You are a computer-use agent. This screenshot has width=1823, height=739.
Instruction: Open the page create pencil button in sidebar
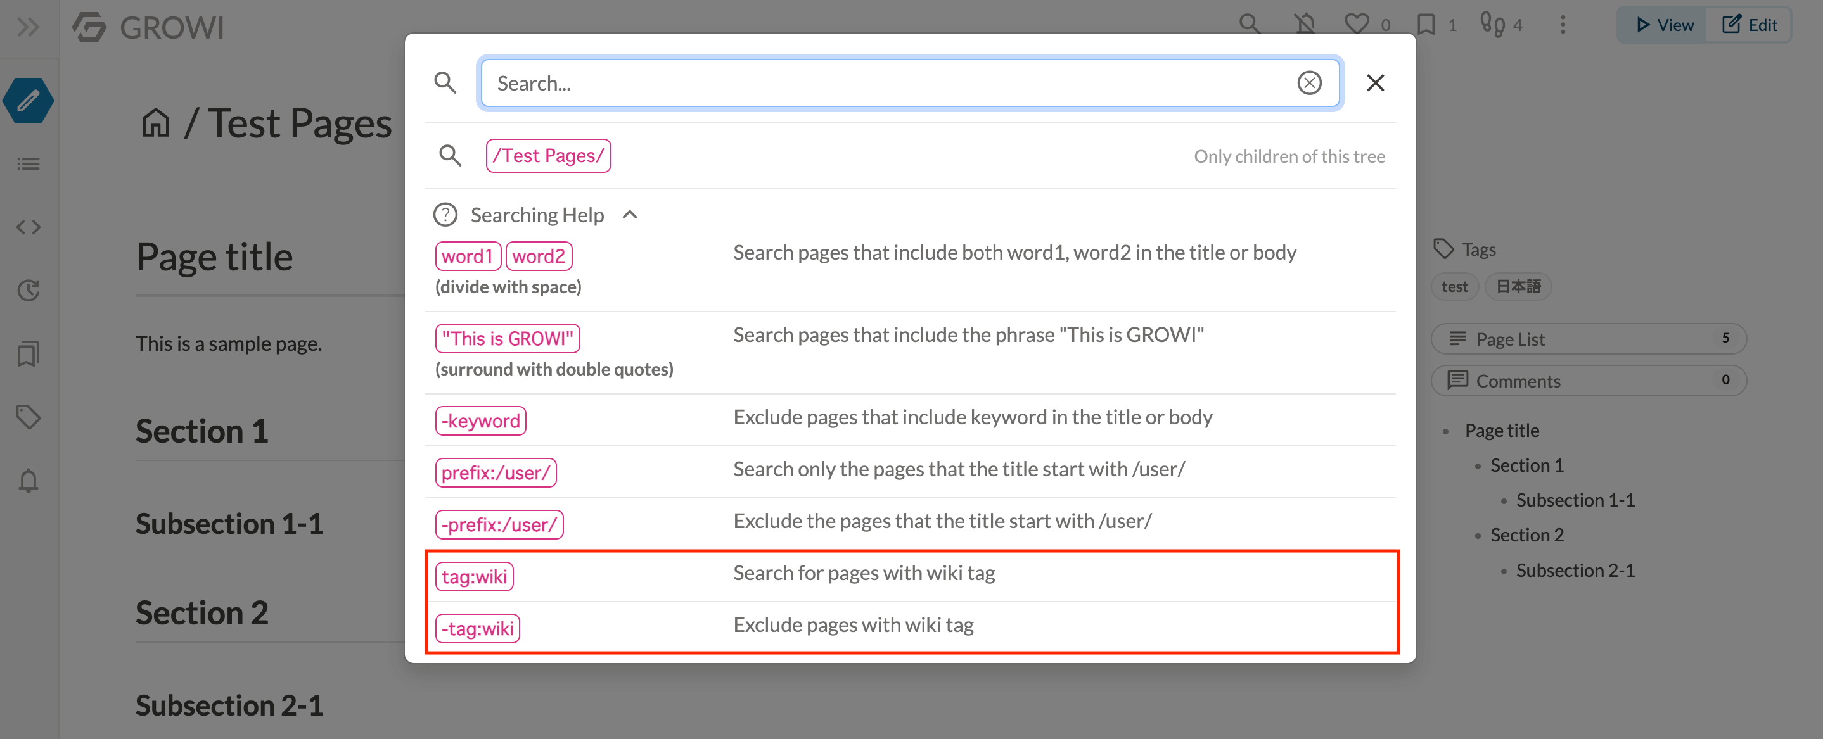coord(29,101)
